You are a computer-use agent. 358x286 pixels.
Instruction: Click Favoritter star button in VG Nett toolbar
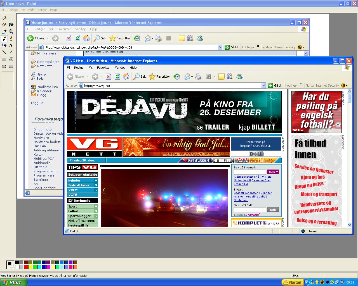coord(159,77)
